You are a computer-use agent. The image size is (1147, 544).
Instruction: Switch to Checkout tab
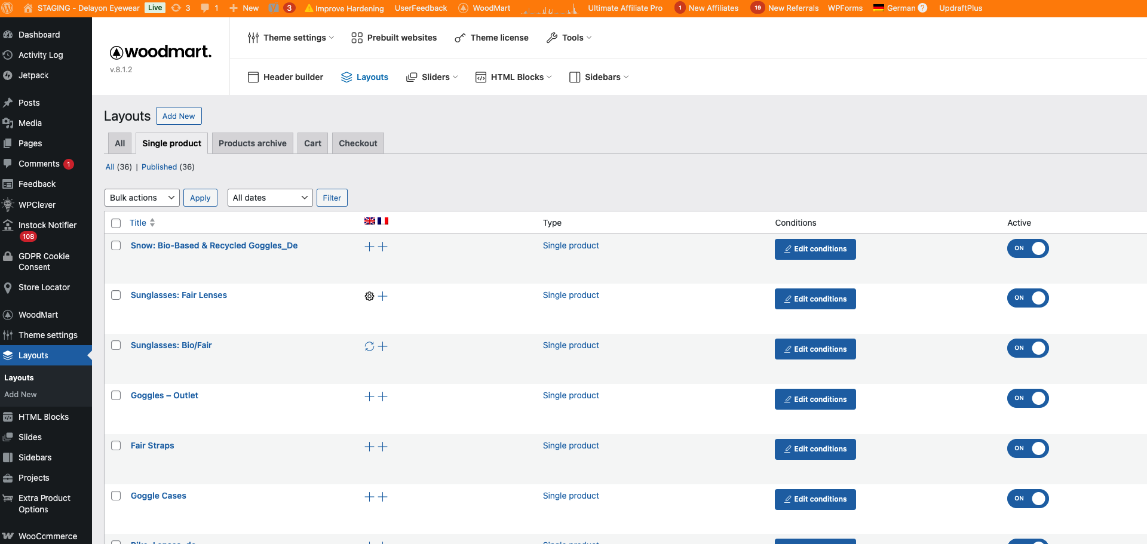pyautogui.click(x=358, y=143)
